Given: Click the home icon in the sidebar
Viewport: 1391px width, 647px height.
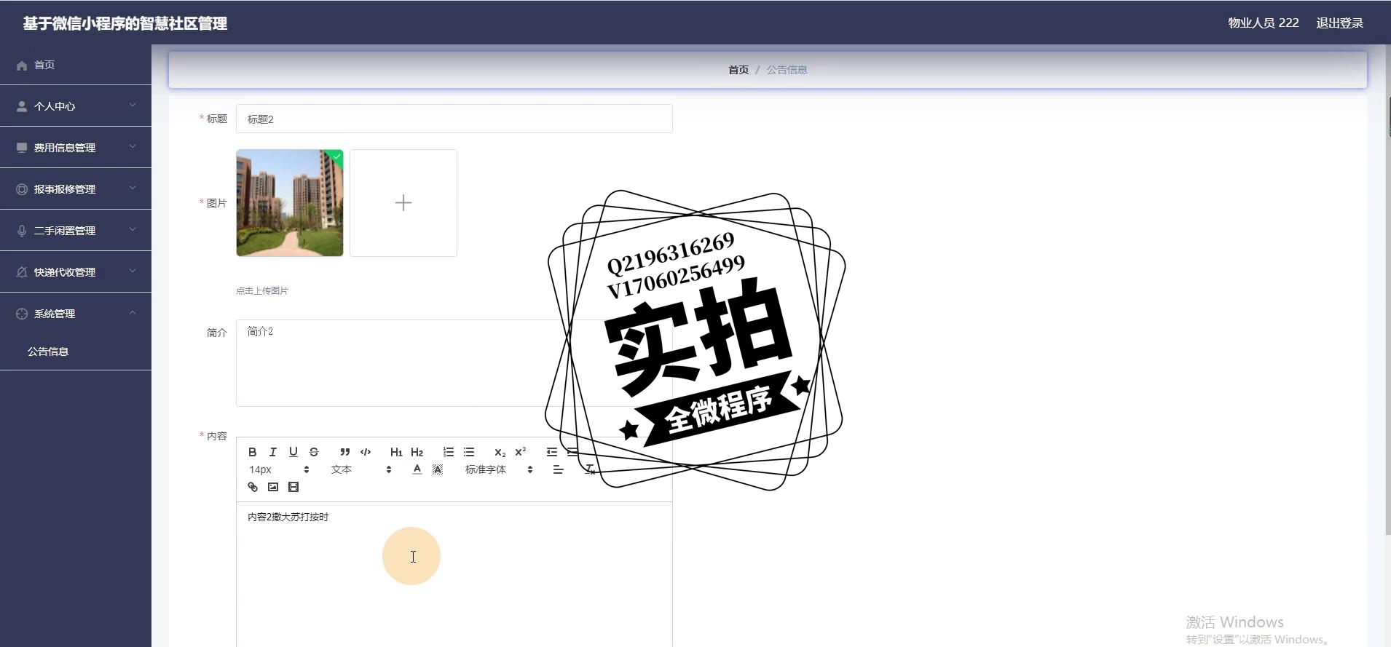Looking at the screenshot, I should [22, 66].
